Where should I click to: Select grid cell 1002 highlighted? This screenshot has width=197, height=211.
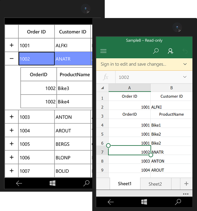click(x=36, y=59)
